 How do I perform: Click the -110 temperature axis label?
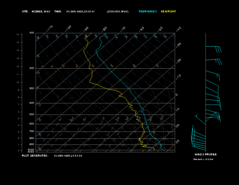49,28
